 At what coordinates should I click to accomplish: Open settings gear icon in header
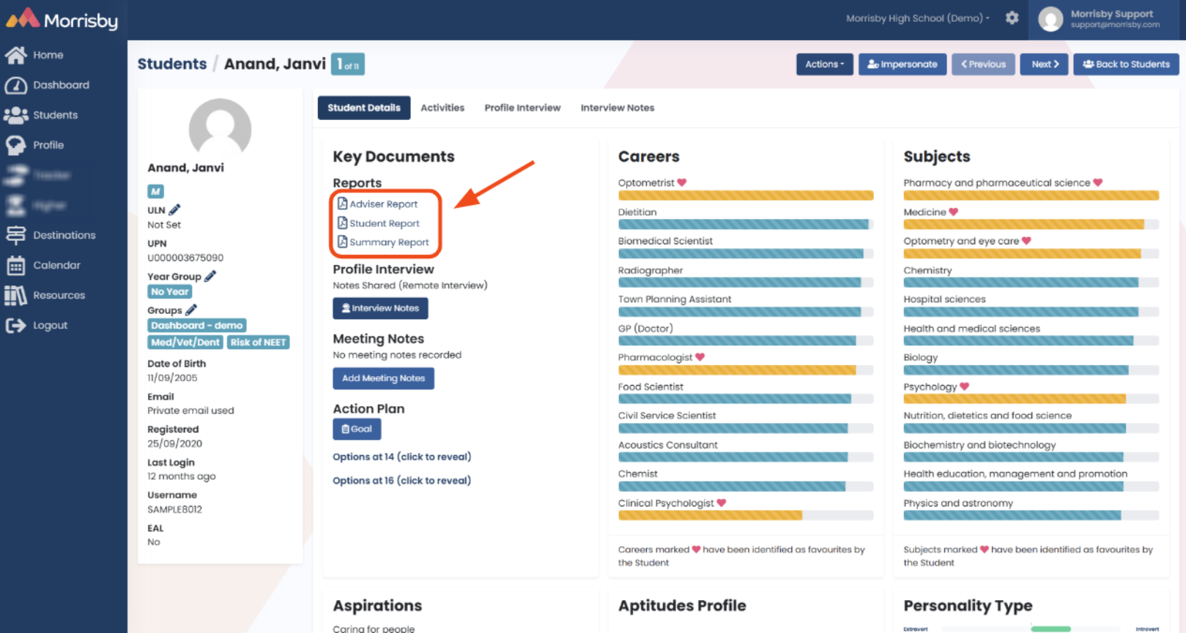click(1012, 18)
